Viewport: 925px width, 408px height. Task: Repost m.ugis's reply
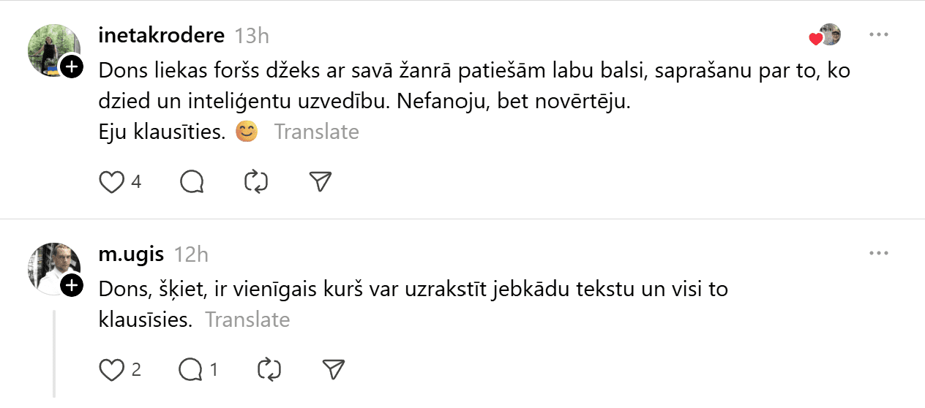[269, 370]
